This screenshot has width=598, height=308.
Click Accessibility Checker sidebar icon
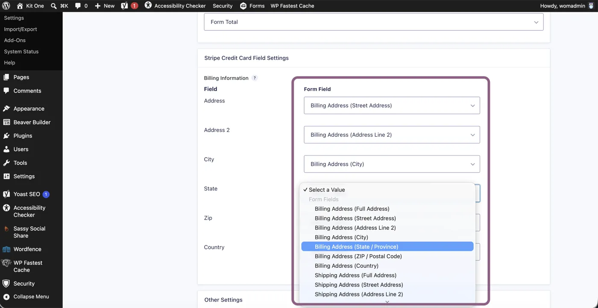coord(6,208)
